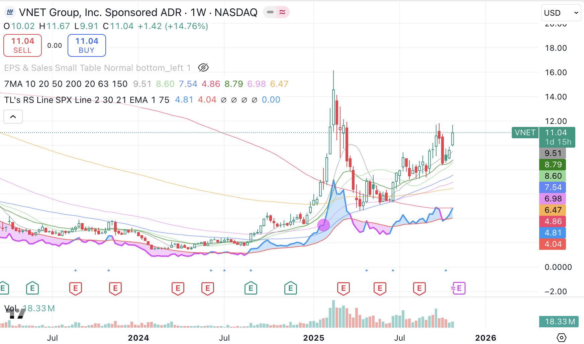Click the Vol 18.33 M volume legend
Viewport: 584px width, 344px height.
29,308
